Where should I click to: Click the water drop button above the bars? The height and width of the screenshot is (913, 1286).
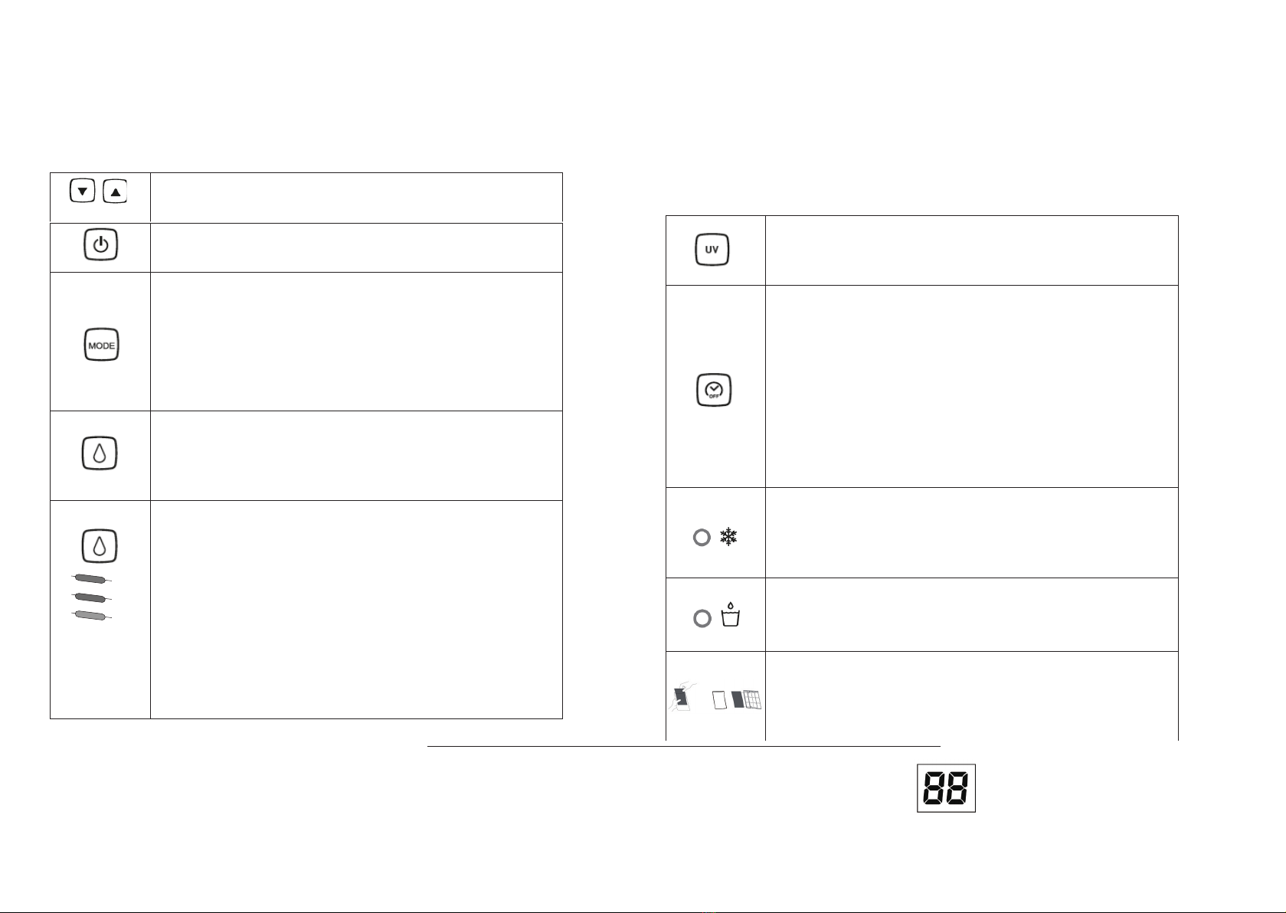tap(100, 546)
